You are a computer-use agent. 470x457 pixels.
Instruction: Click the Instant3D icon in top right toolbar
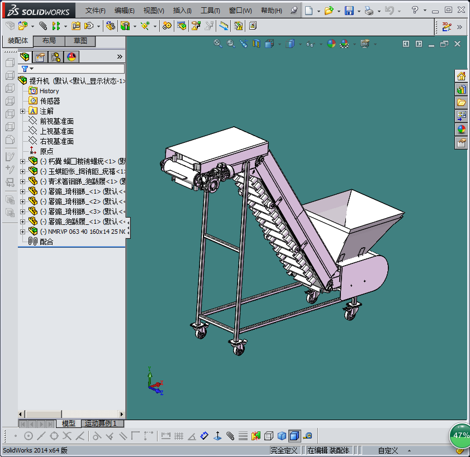[x=447, y=27]
